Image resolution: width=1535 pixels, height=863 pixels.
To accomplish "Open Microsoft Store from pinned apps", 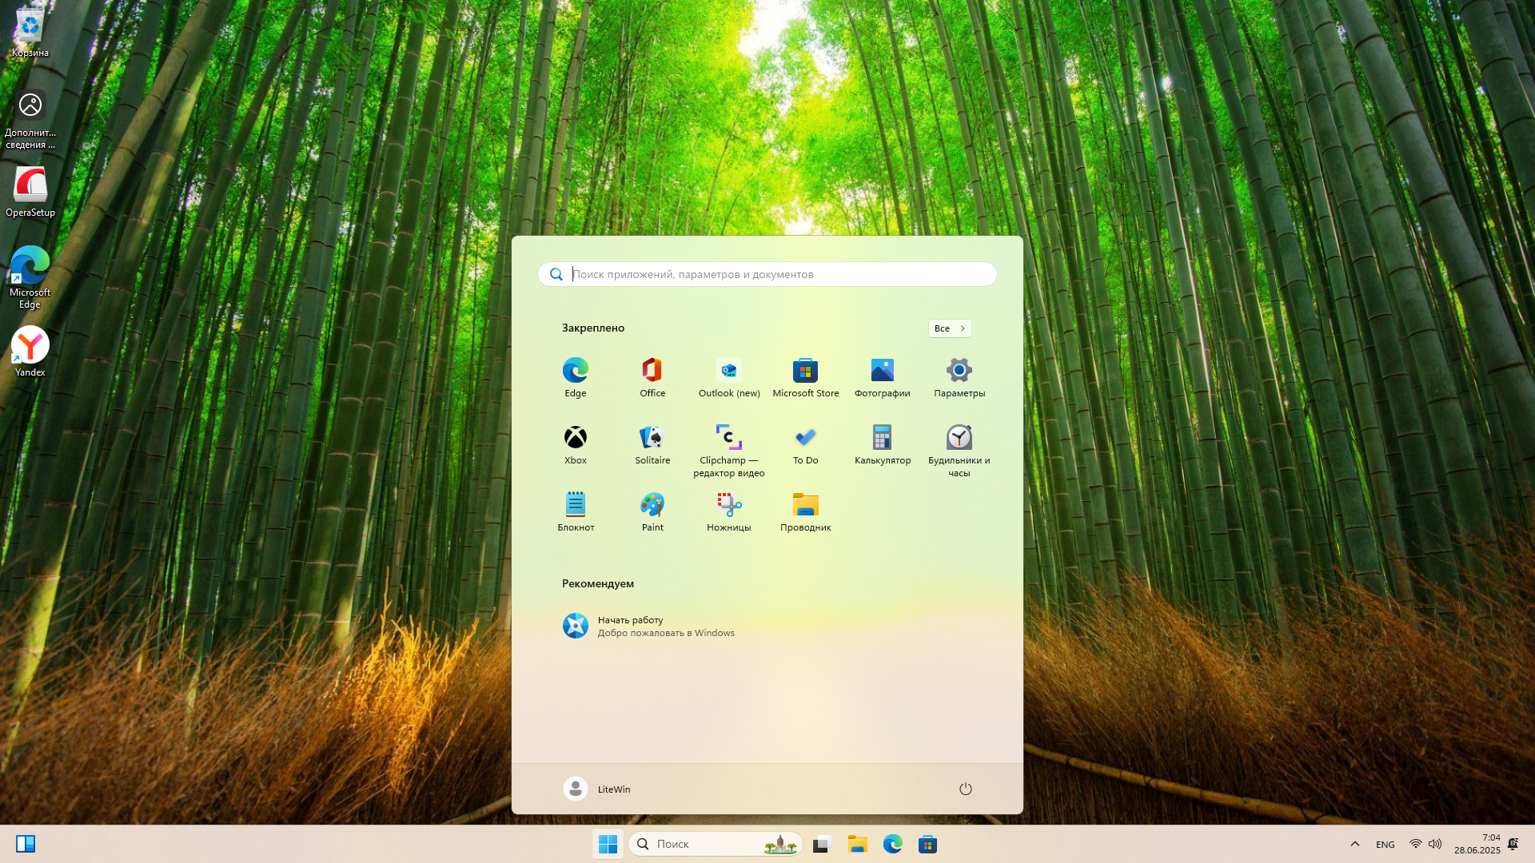I will 805,371.
